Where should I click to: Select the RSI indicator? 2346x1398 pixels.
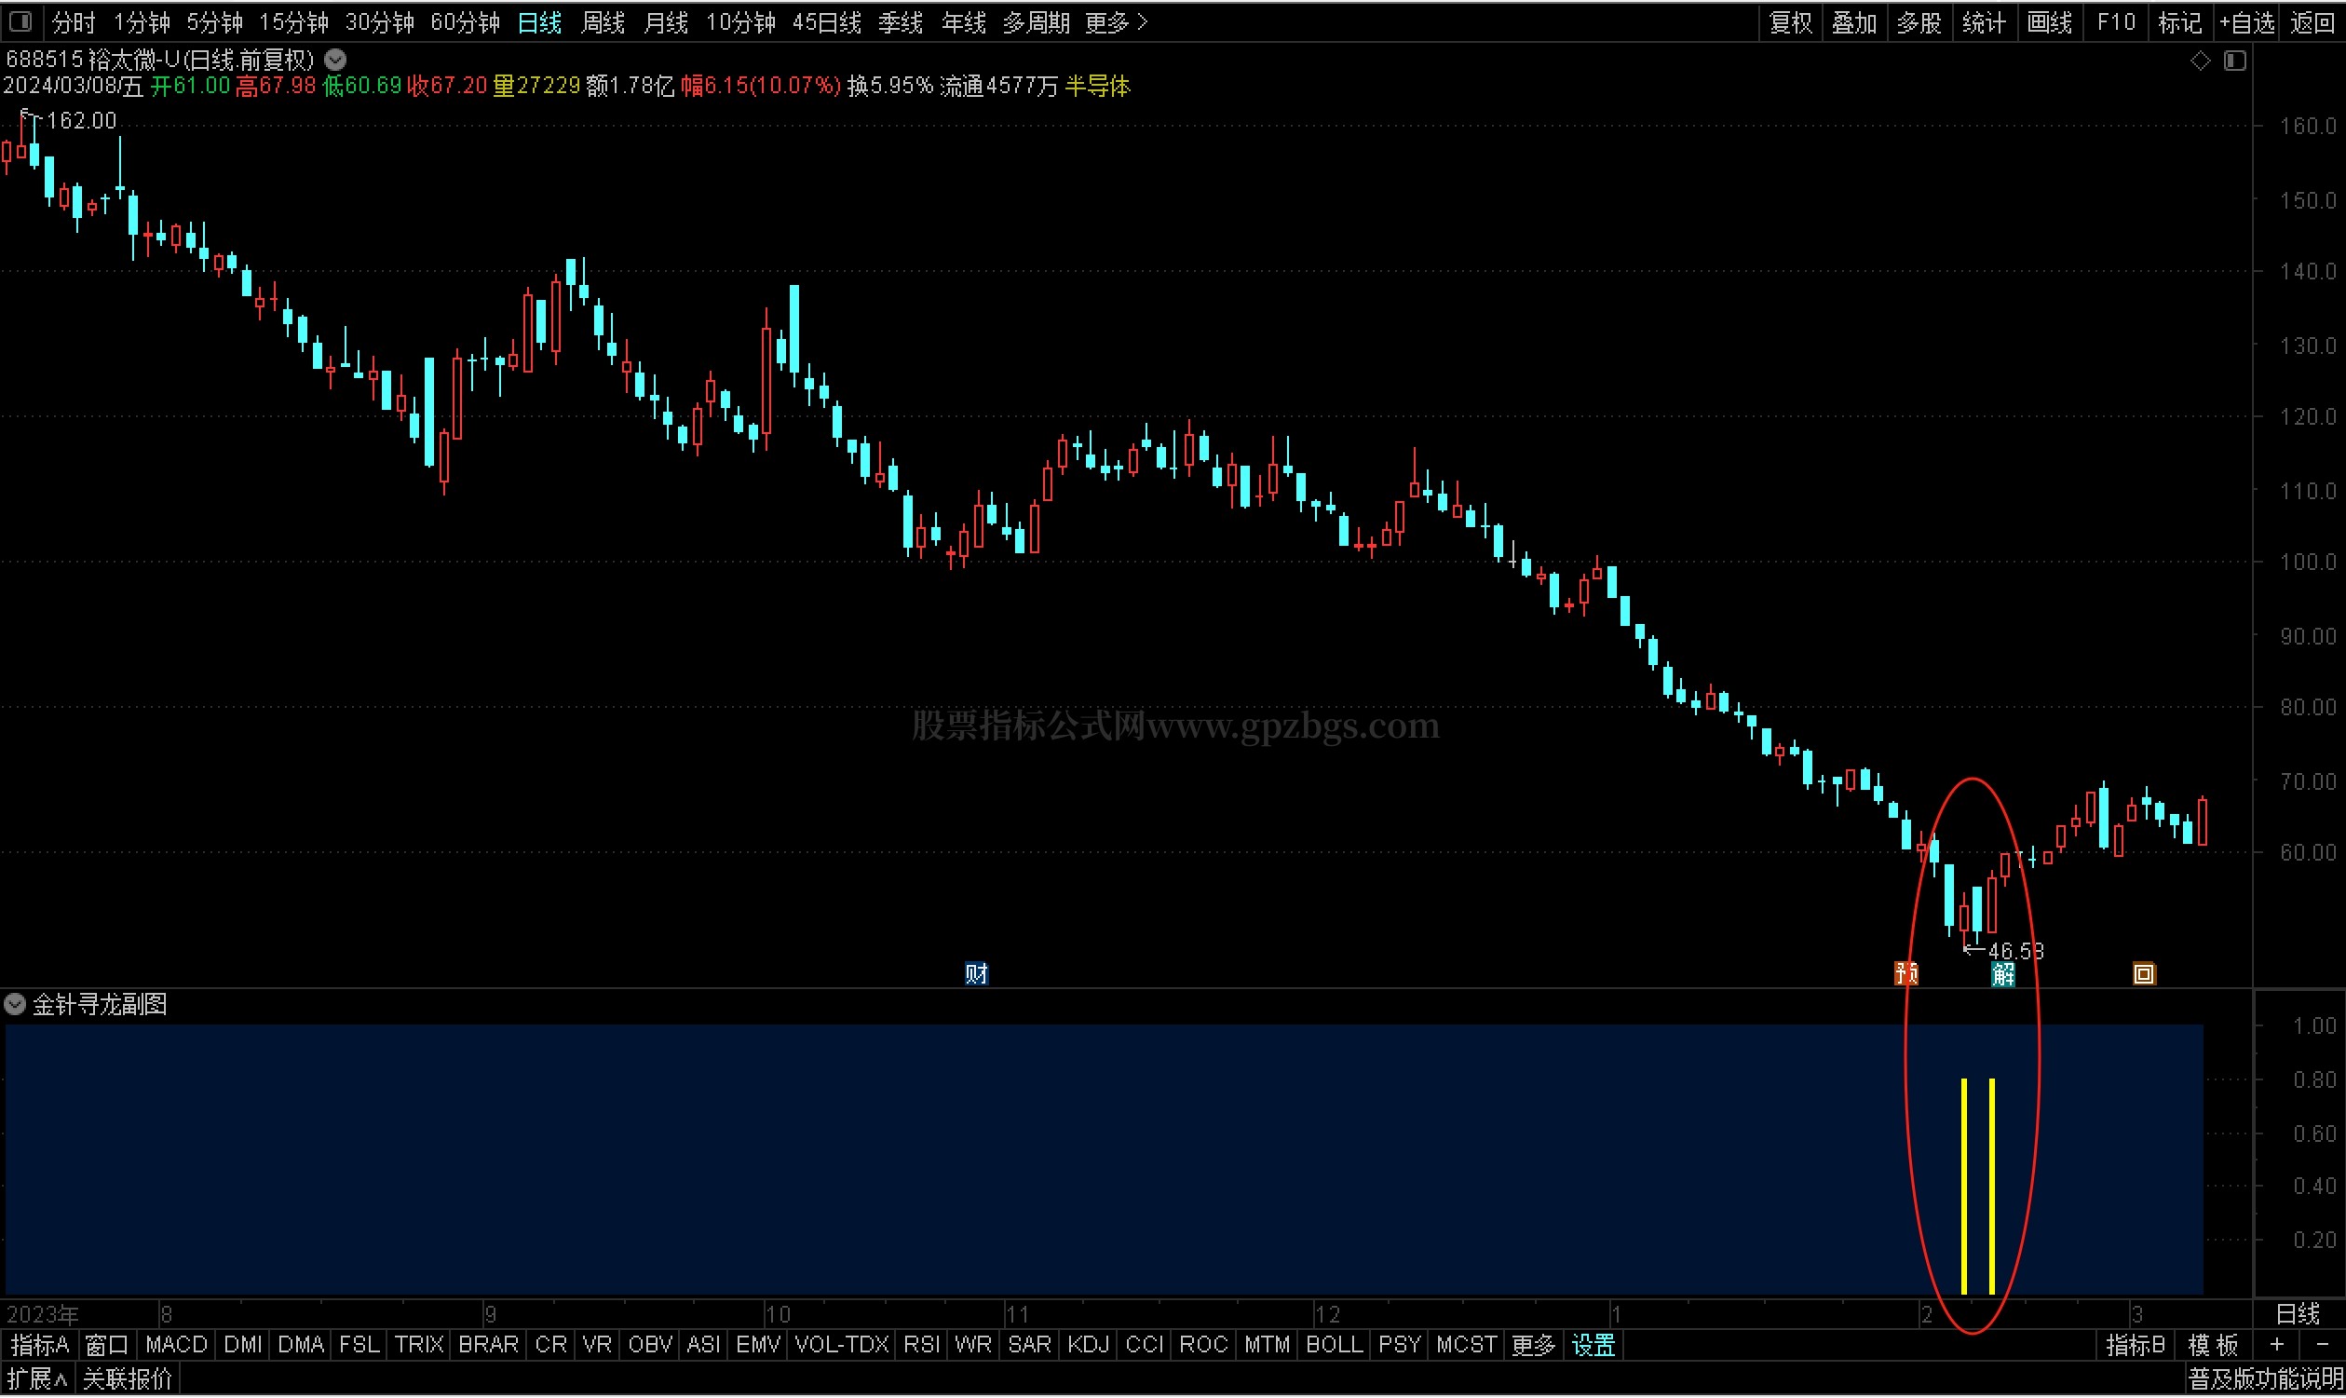pyautogui.click(x=921, y=1345)
